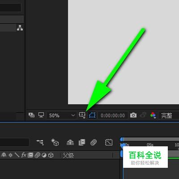Open the project flowchart view icon

[x=20, y=28]
